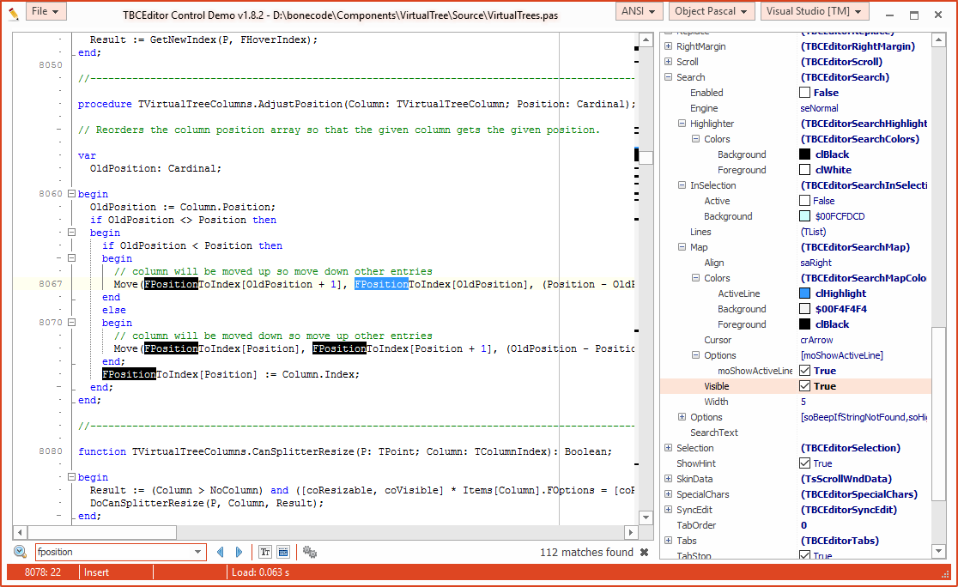Open the ANSI encoding dropdown
Viewport: 958px width, 587px height.
click(639, 11)
